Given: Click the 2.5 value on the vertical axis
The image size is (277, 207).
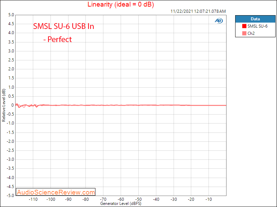Looking at the screenshot, I should pos(11,60).
